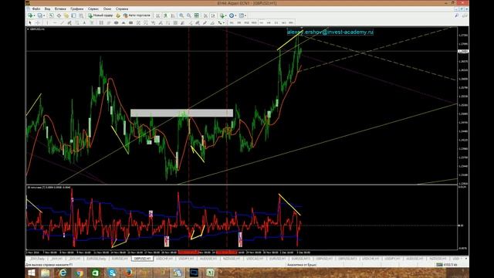Toggle the Авто-торговля button

(137, 15)
